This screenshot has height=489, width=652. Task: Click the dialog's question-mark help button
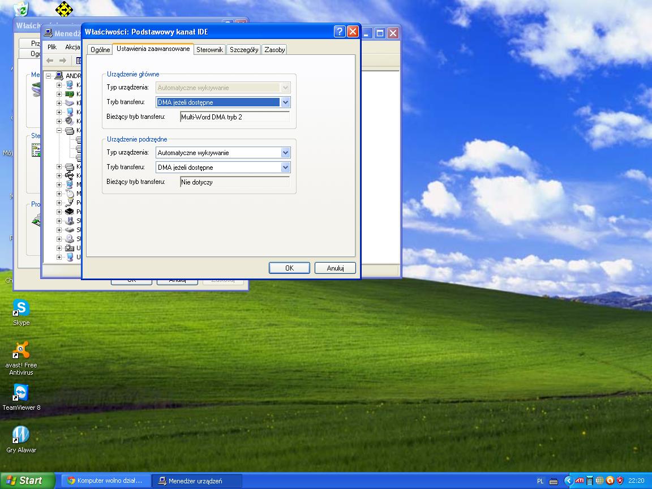[340, 32]
